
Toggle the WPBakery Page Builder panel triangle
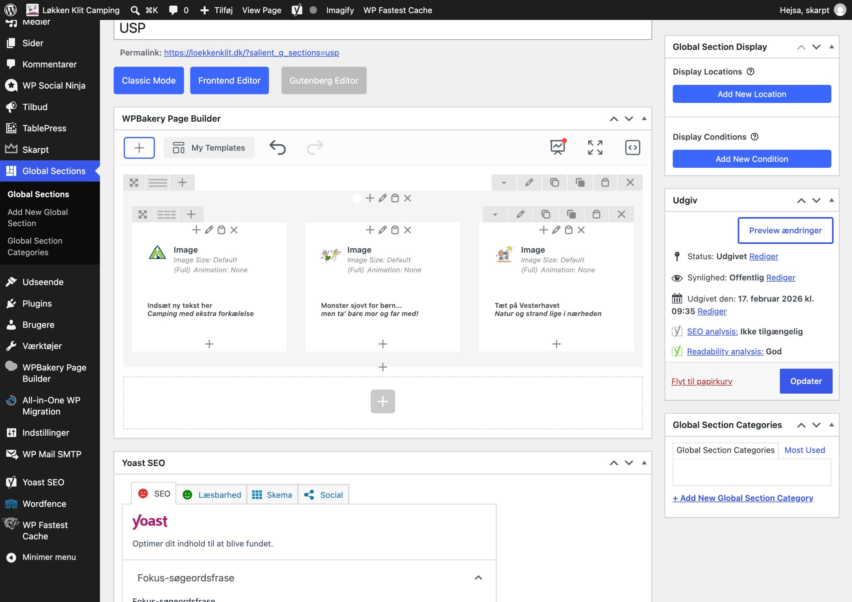coord(644,119)
